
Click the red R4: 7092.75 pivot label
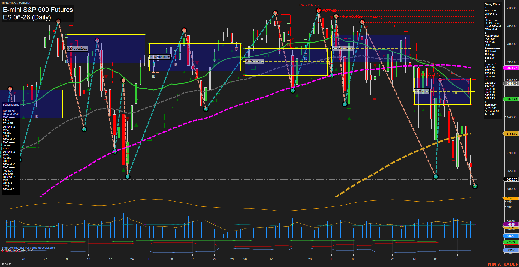309,5
